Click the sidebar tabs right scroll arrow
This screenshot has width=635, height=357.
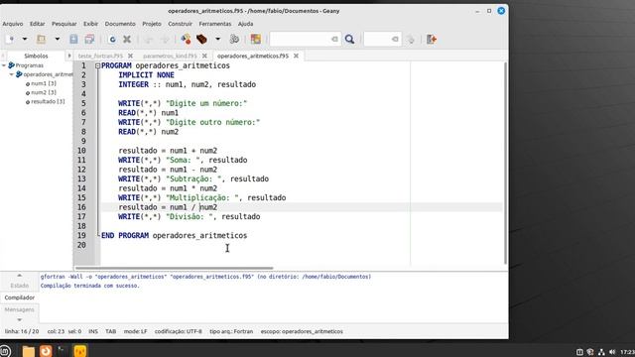tap(69, 56)
